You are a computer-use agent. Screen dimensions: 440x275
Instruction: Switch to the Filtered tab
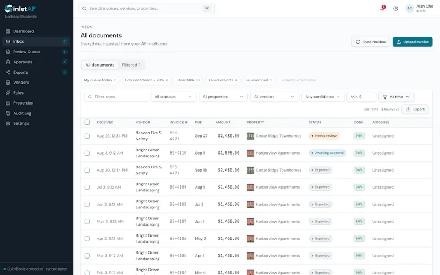click(131, 65)
